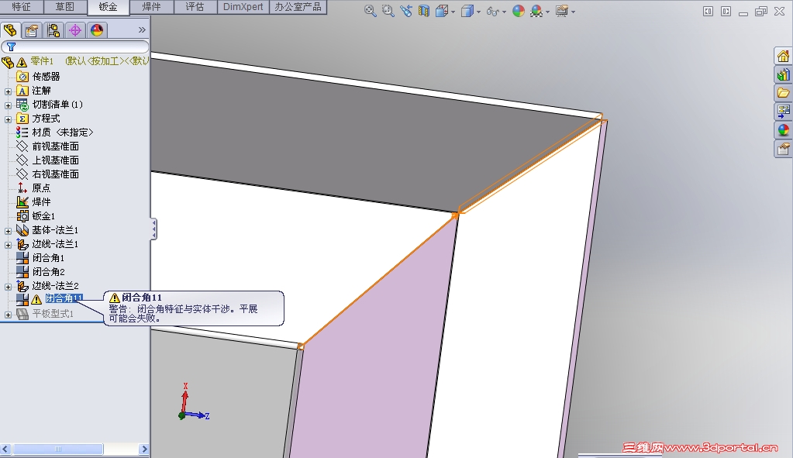Select 传感器 in feature tree
The width and height of the screenshot is (793, 458).
(x=46, y=76)
